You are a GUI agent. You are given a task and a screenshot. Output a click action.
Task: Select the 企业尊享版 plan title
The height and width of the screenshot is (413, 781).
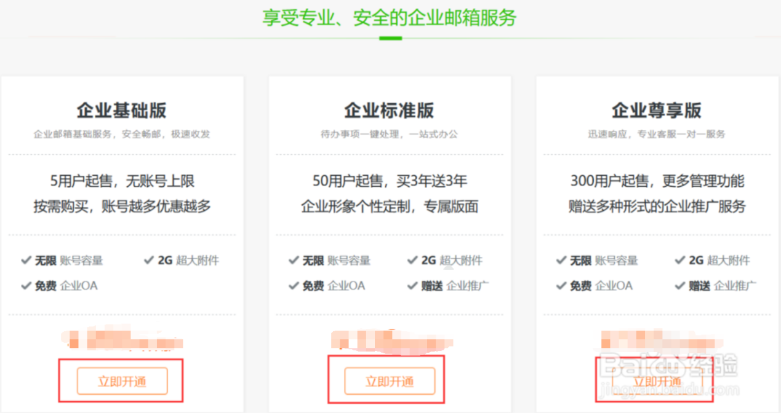click(x=655, y=109)
